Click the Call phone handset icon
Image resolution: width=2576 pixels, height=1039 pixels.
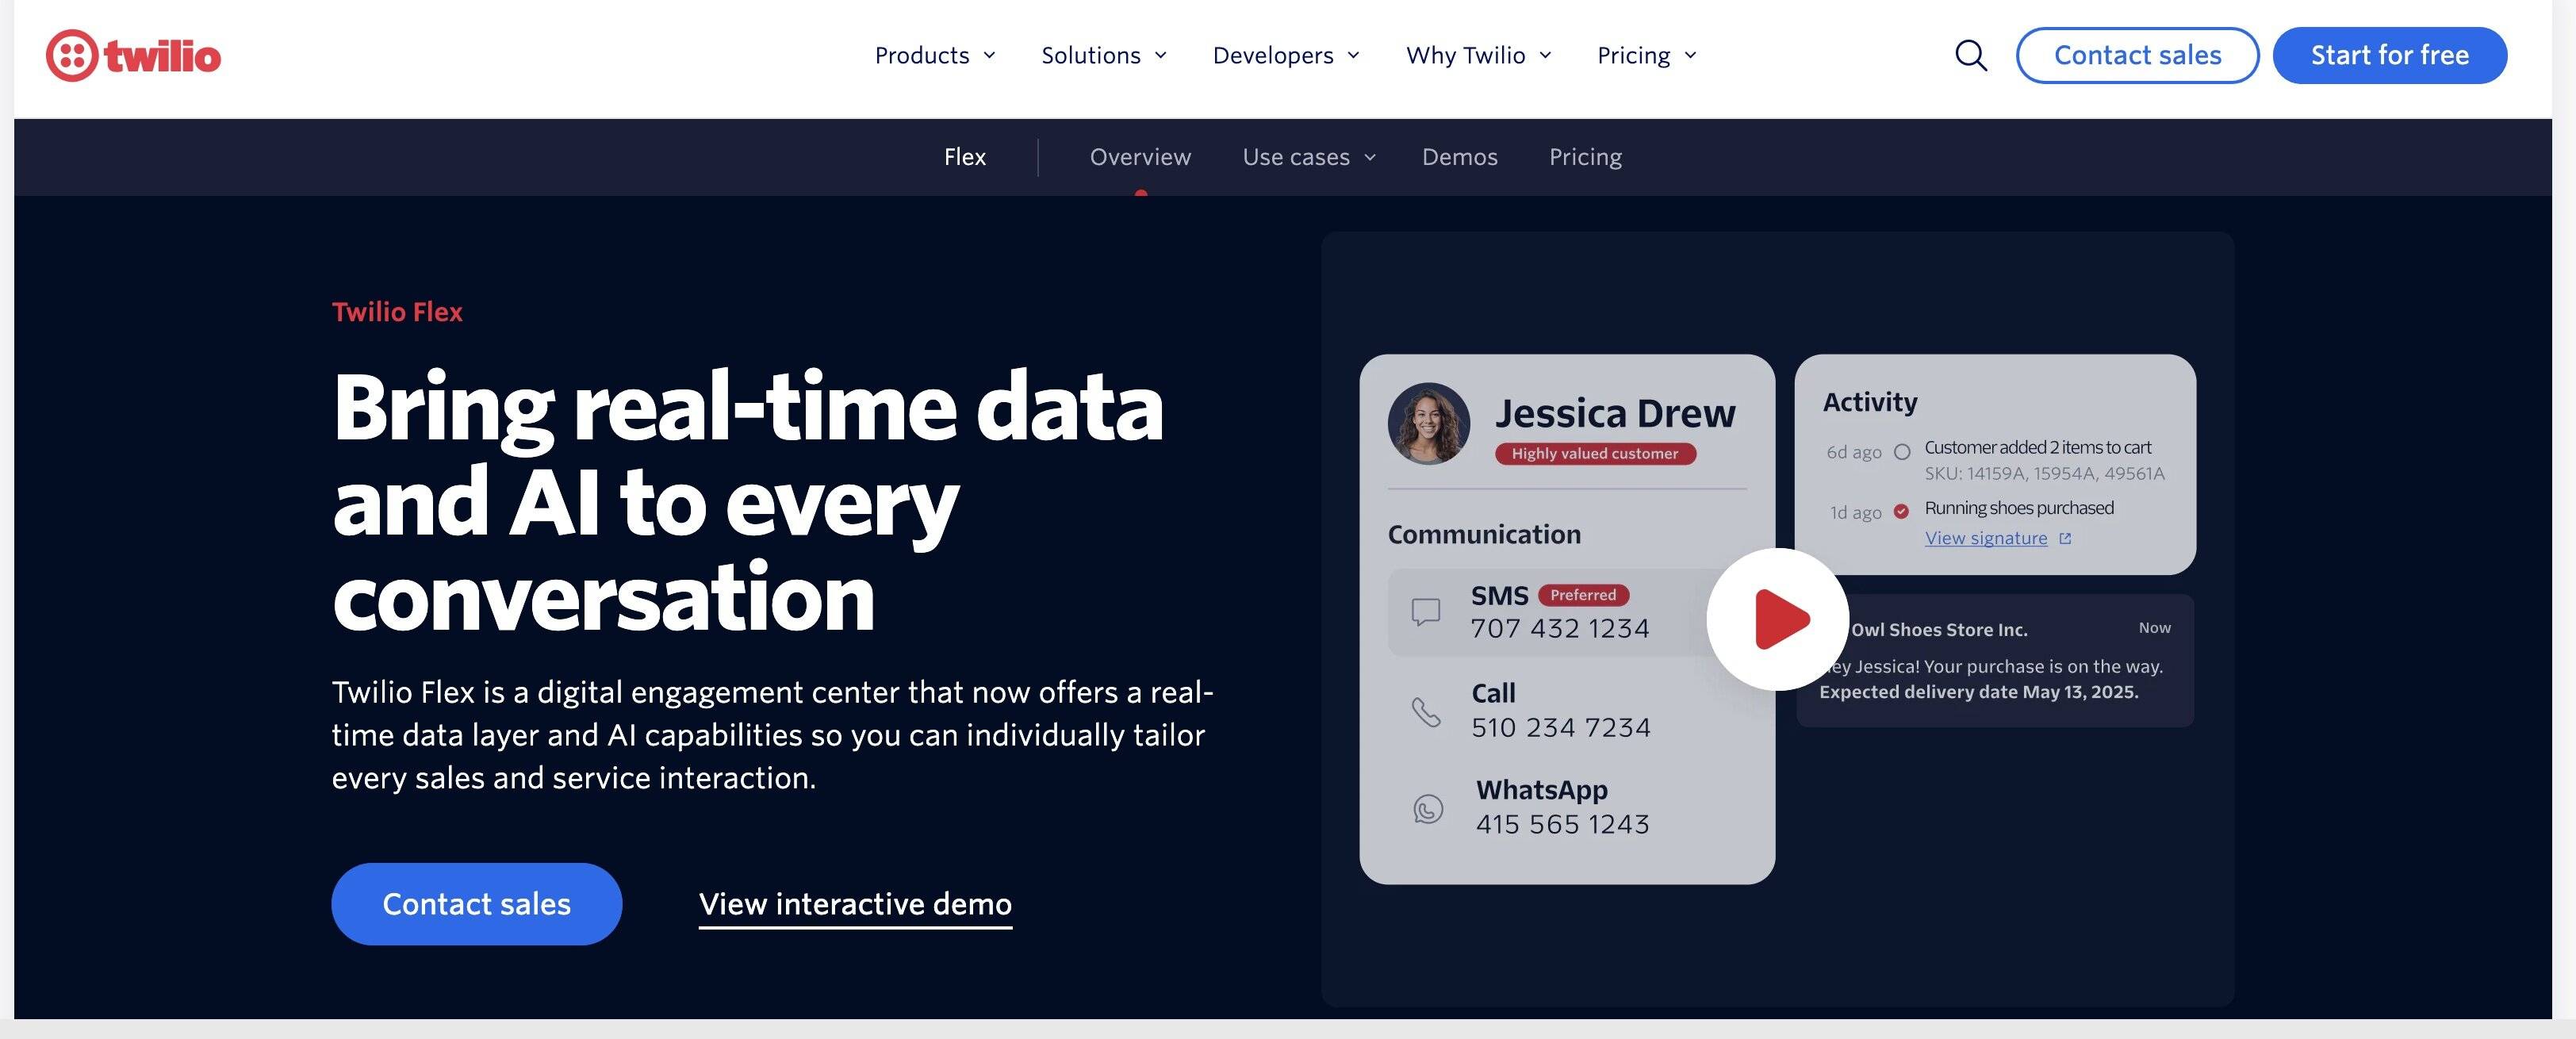pos(1426,711)
